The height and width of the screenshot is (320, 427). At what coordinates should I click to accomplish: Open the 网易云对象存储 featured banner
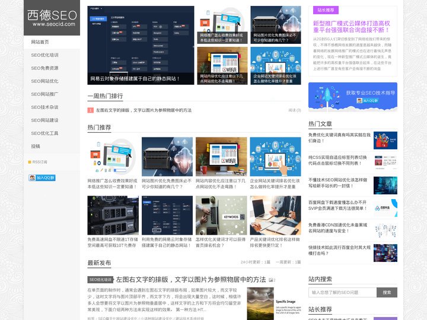pos(141,45)
